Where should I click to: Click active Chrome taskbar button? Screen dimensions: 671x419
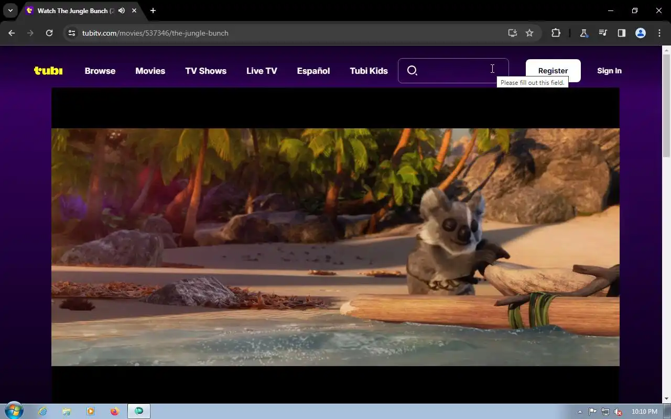pyautogui.click(x=139, y=412)
